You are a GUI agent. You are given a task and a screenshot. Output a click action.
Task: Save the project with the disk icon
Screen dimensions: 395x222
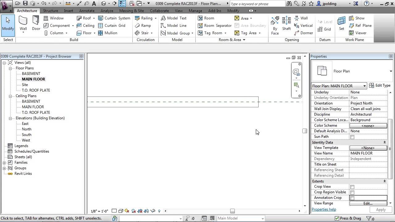(x=25, y=3)
